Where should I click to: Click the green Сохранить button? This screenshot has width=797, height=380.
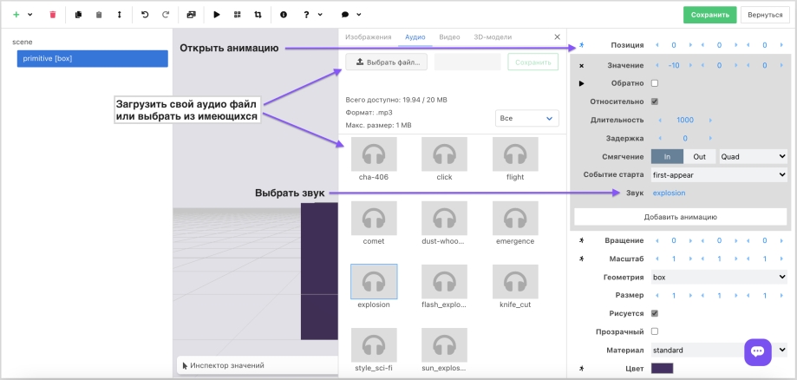[x=709, y=15]
